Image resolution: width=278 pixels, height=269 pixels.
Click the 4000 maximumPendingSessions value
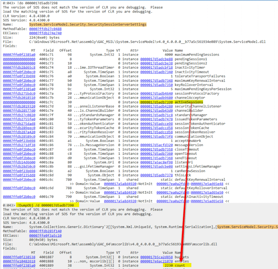point(169,55)
